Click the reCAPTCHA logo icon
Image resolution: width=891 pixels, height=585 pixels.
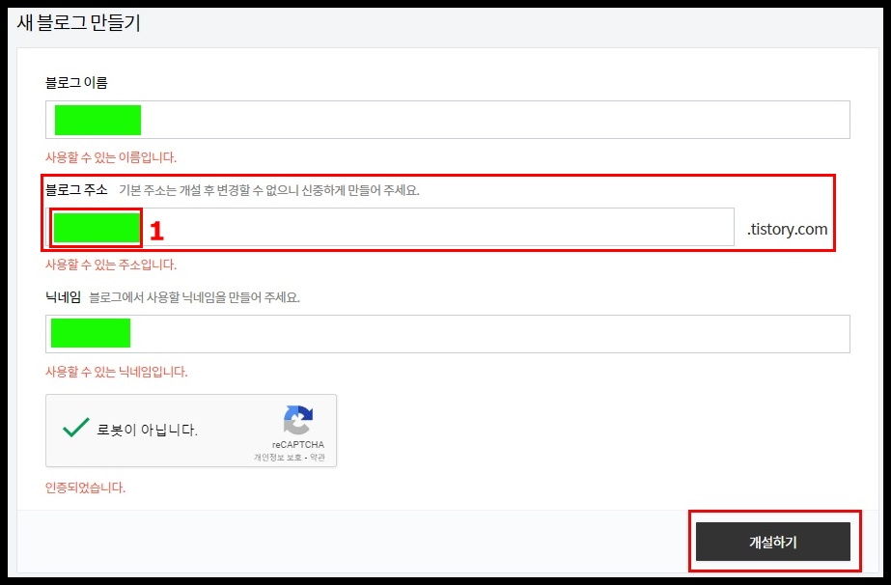coord(298,420)
